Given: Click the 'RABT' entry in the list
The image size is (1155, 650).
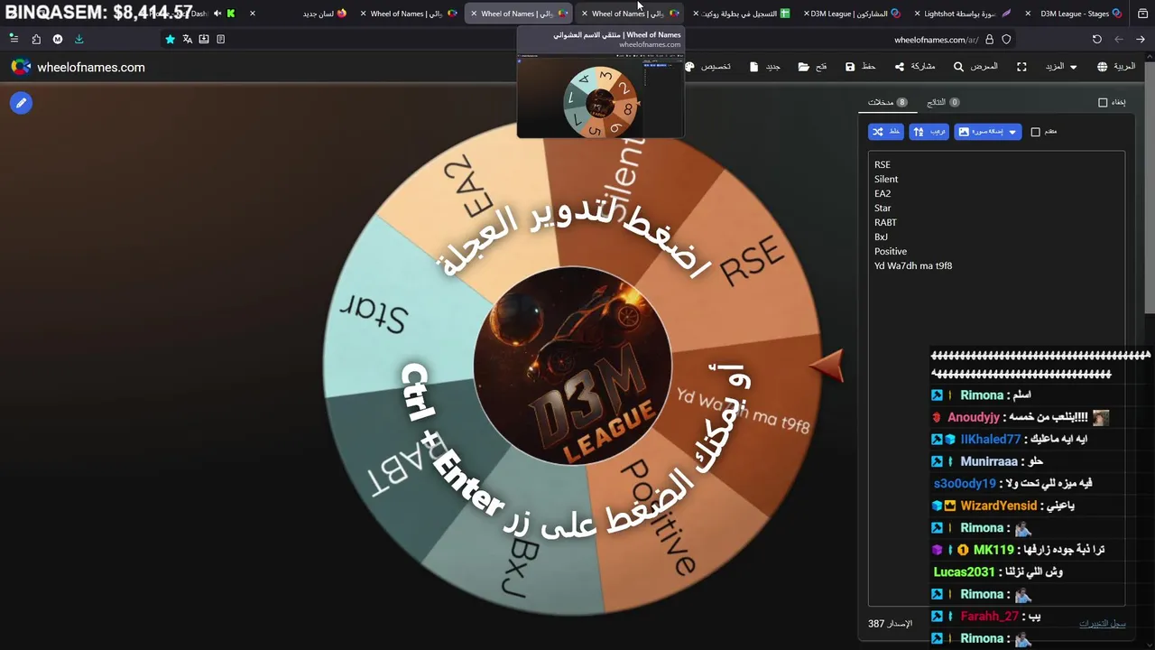Looking at the screenshot, I should click(885, 222).
